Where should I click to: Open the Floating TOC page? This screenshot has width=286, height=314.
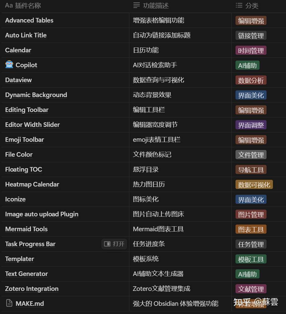click(24, 169)
